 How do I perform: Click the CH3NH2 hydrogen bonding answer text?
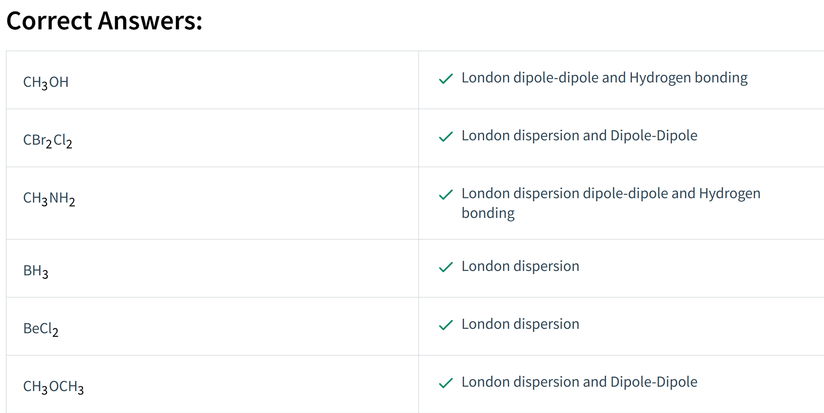611,203
